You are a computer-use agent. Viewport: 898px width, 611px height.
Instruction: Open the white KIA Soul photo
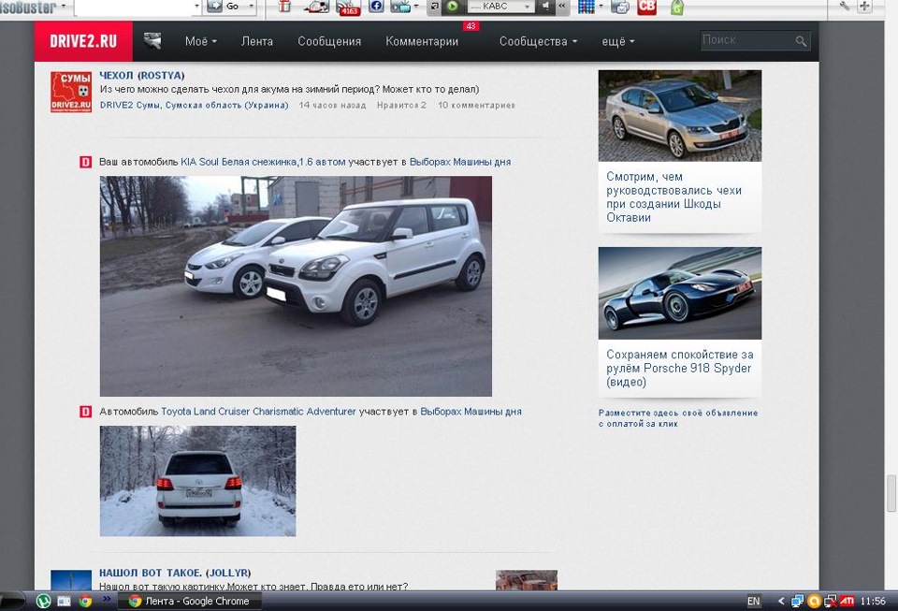point(296,286)
